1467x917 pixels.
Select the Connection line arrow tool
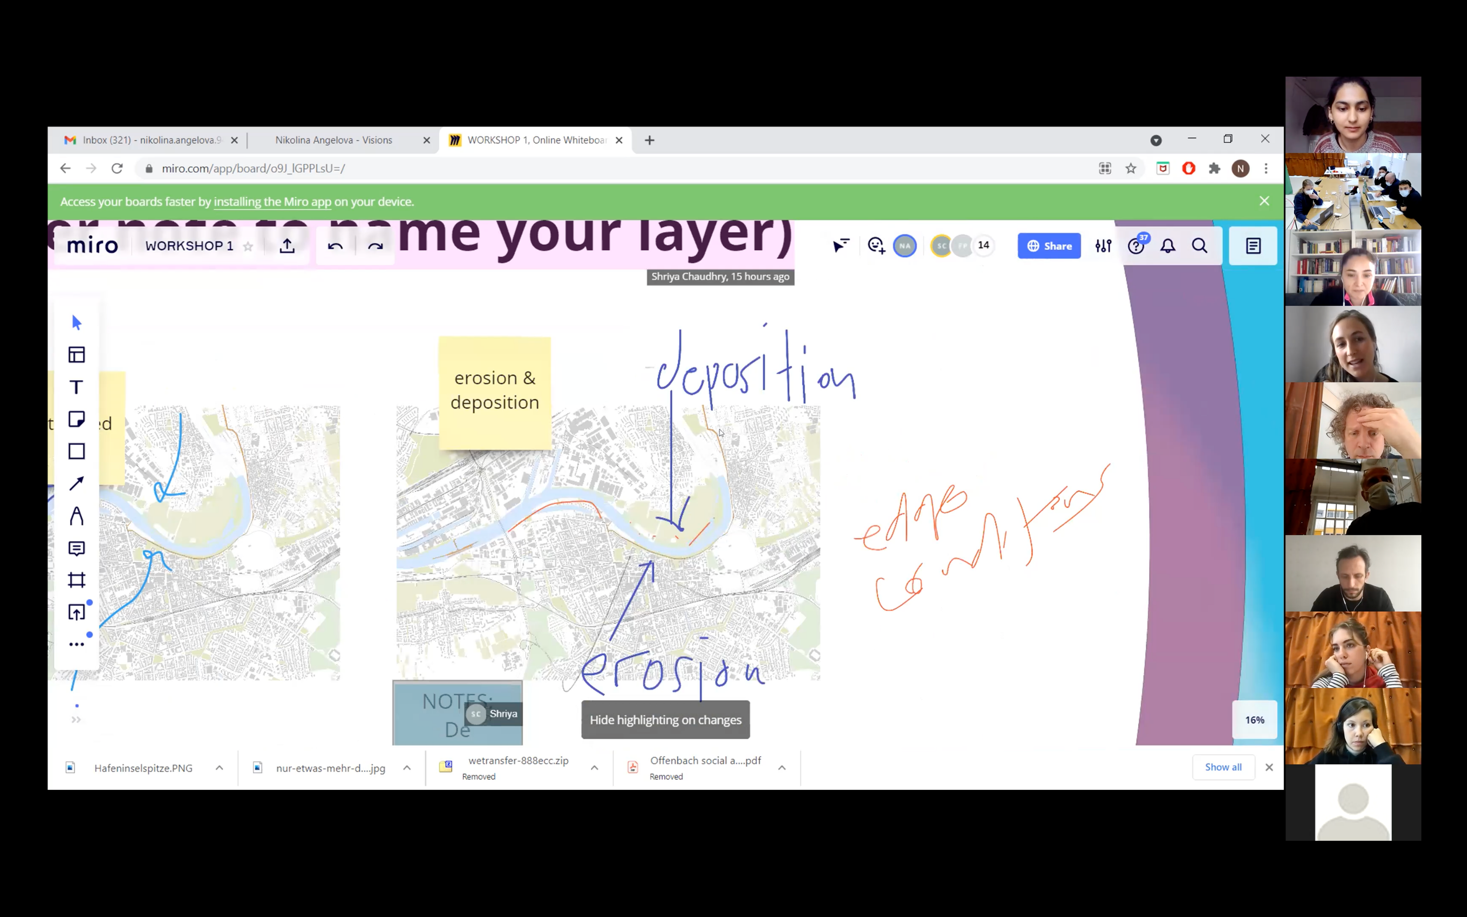(x=76, y=483)
